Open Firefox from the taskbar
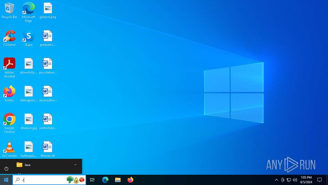The image size is (328, 185). coord(130,180)
